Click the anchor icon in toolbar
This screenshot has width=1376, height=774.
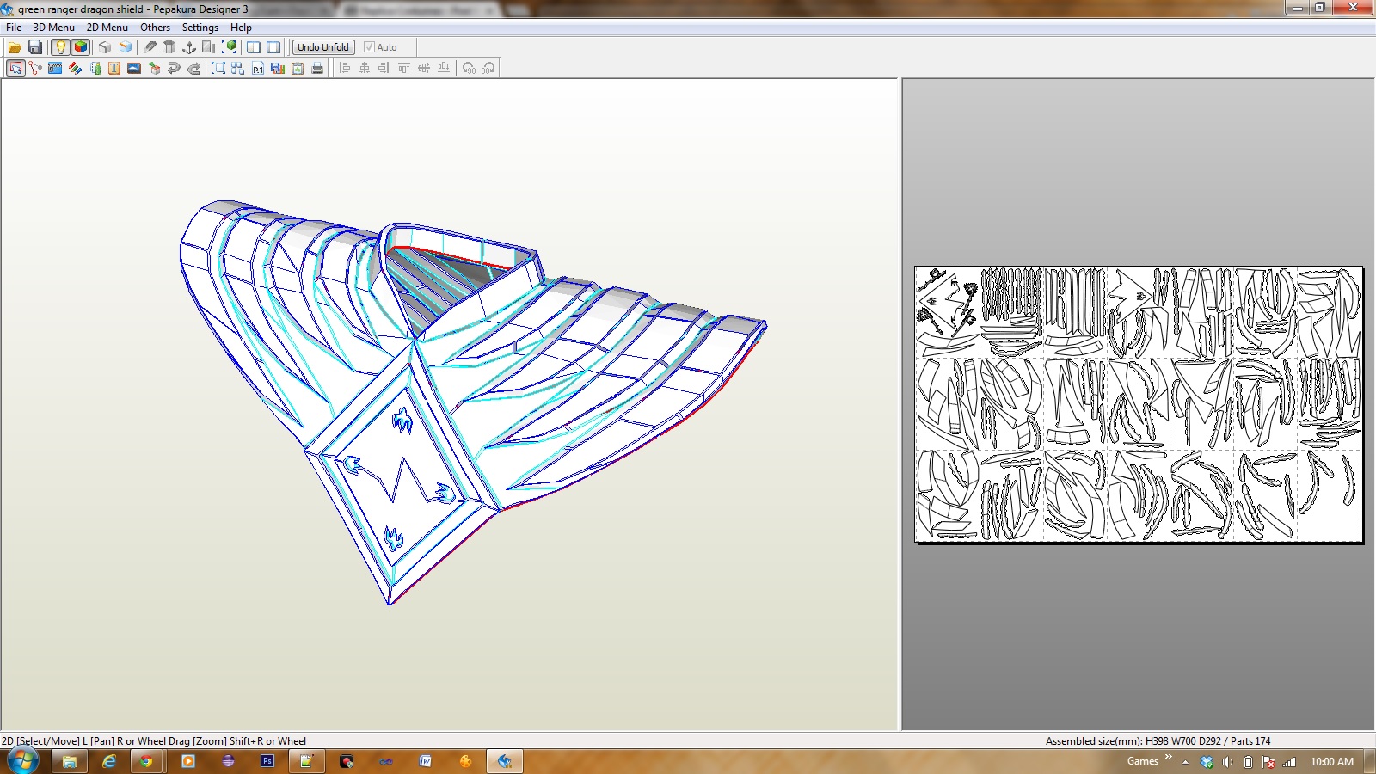coord(189,47)
